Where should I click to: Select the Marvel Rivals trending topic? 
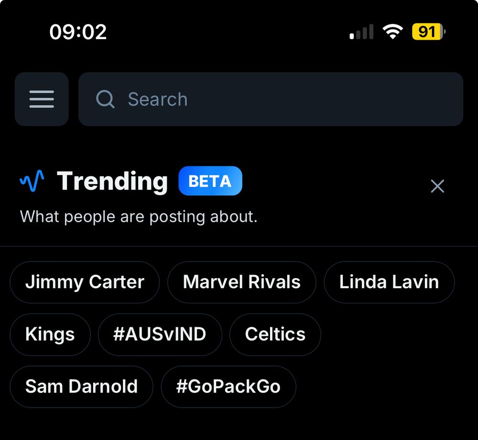coord(241,282)
